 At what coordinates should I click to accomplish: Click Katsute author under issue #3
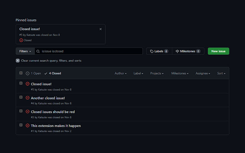pyautogui.click(x=42, y=117)
